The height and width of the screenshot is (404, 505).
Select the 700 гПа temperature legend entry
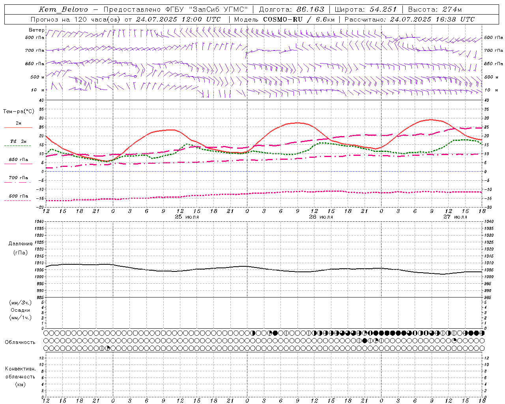pos(18,178)
